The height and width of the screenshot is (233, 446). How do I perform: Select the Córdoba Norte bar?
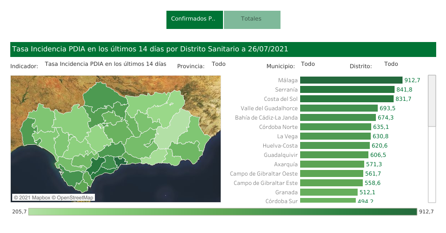click(x=336, y=127)
